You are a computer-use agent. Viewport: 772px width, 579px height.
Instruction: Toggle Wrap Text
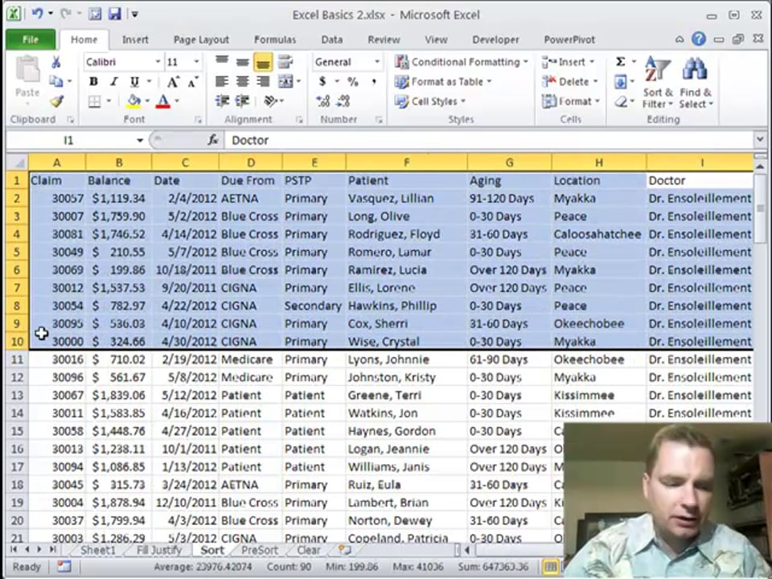coord(285,62)
